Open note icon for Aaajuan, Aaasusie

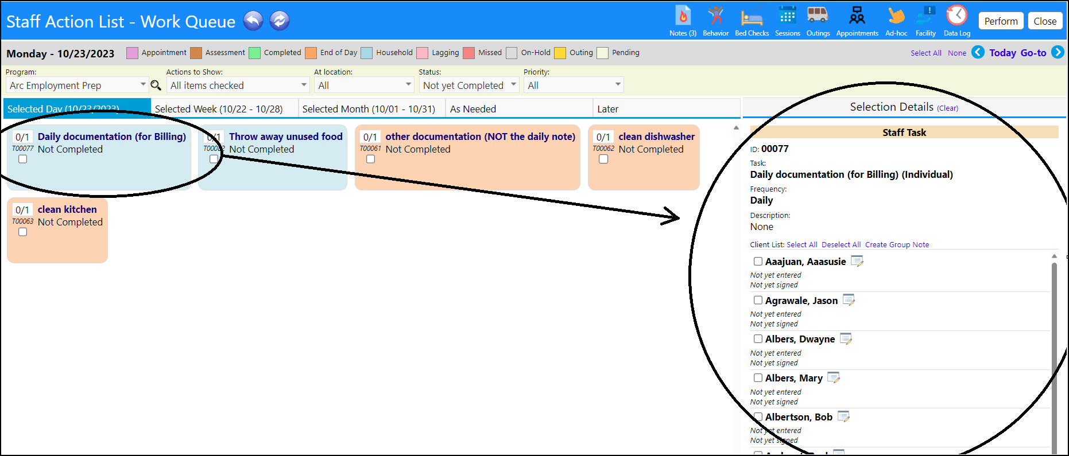click(857, 262)
